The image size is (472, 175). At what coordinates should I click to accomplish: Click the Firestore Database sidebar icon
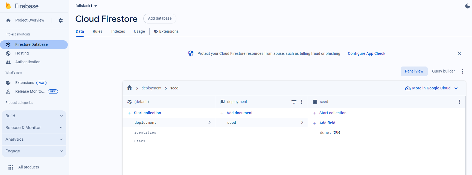coord(8,45)
